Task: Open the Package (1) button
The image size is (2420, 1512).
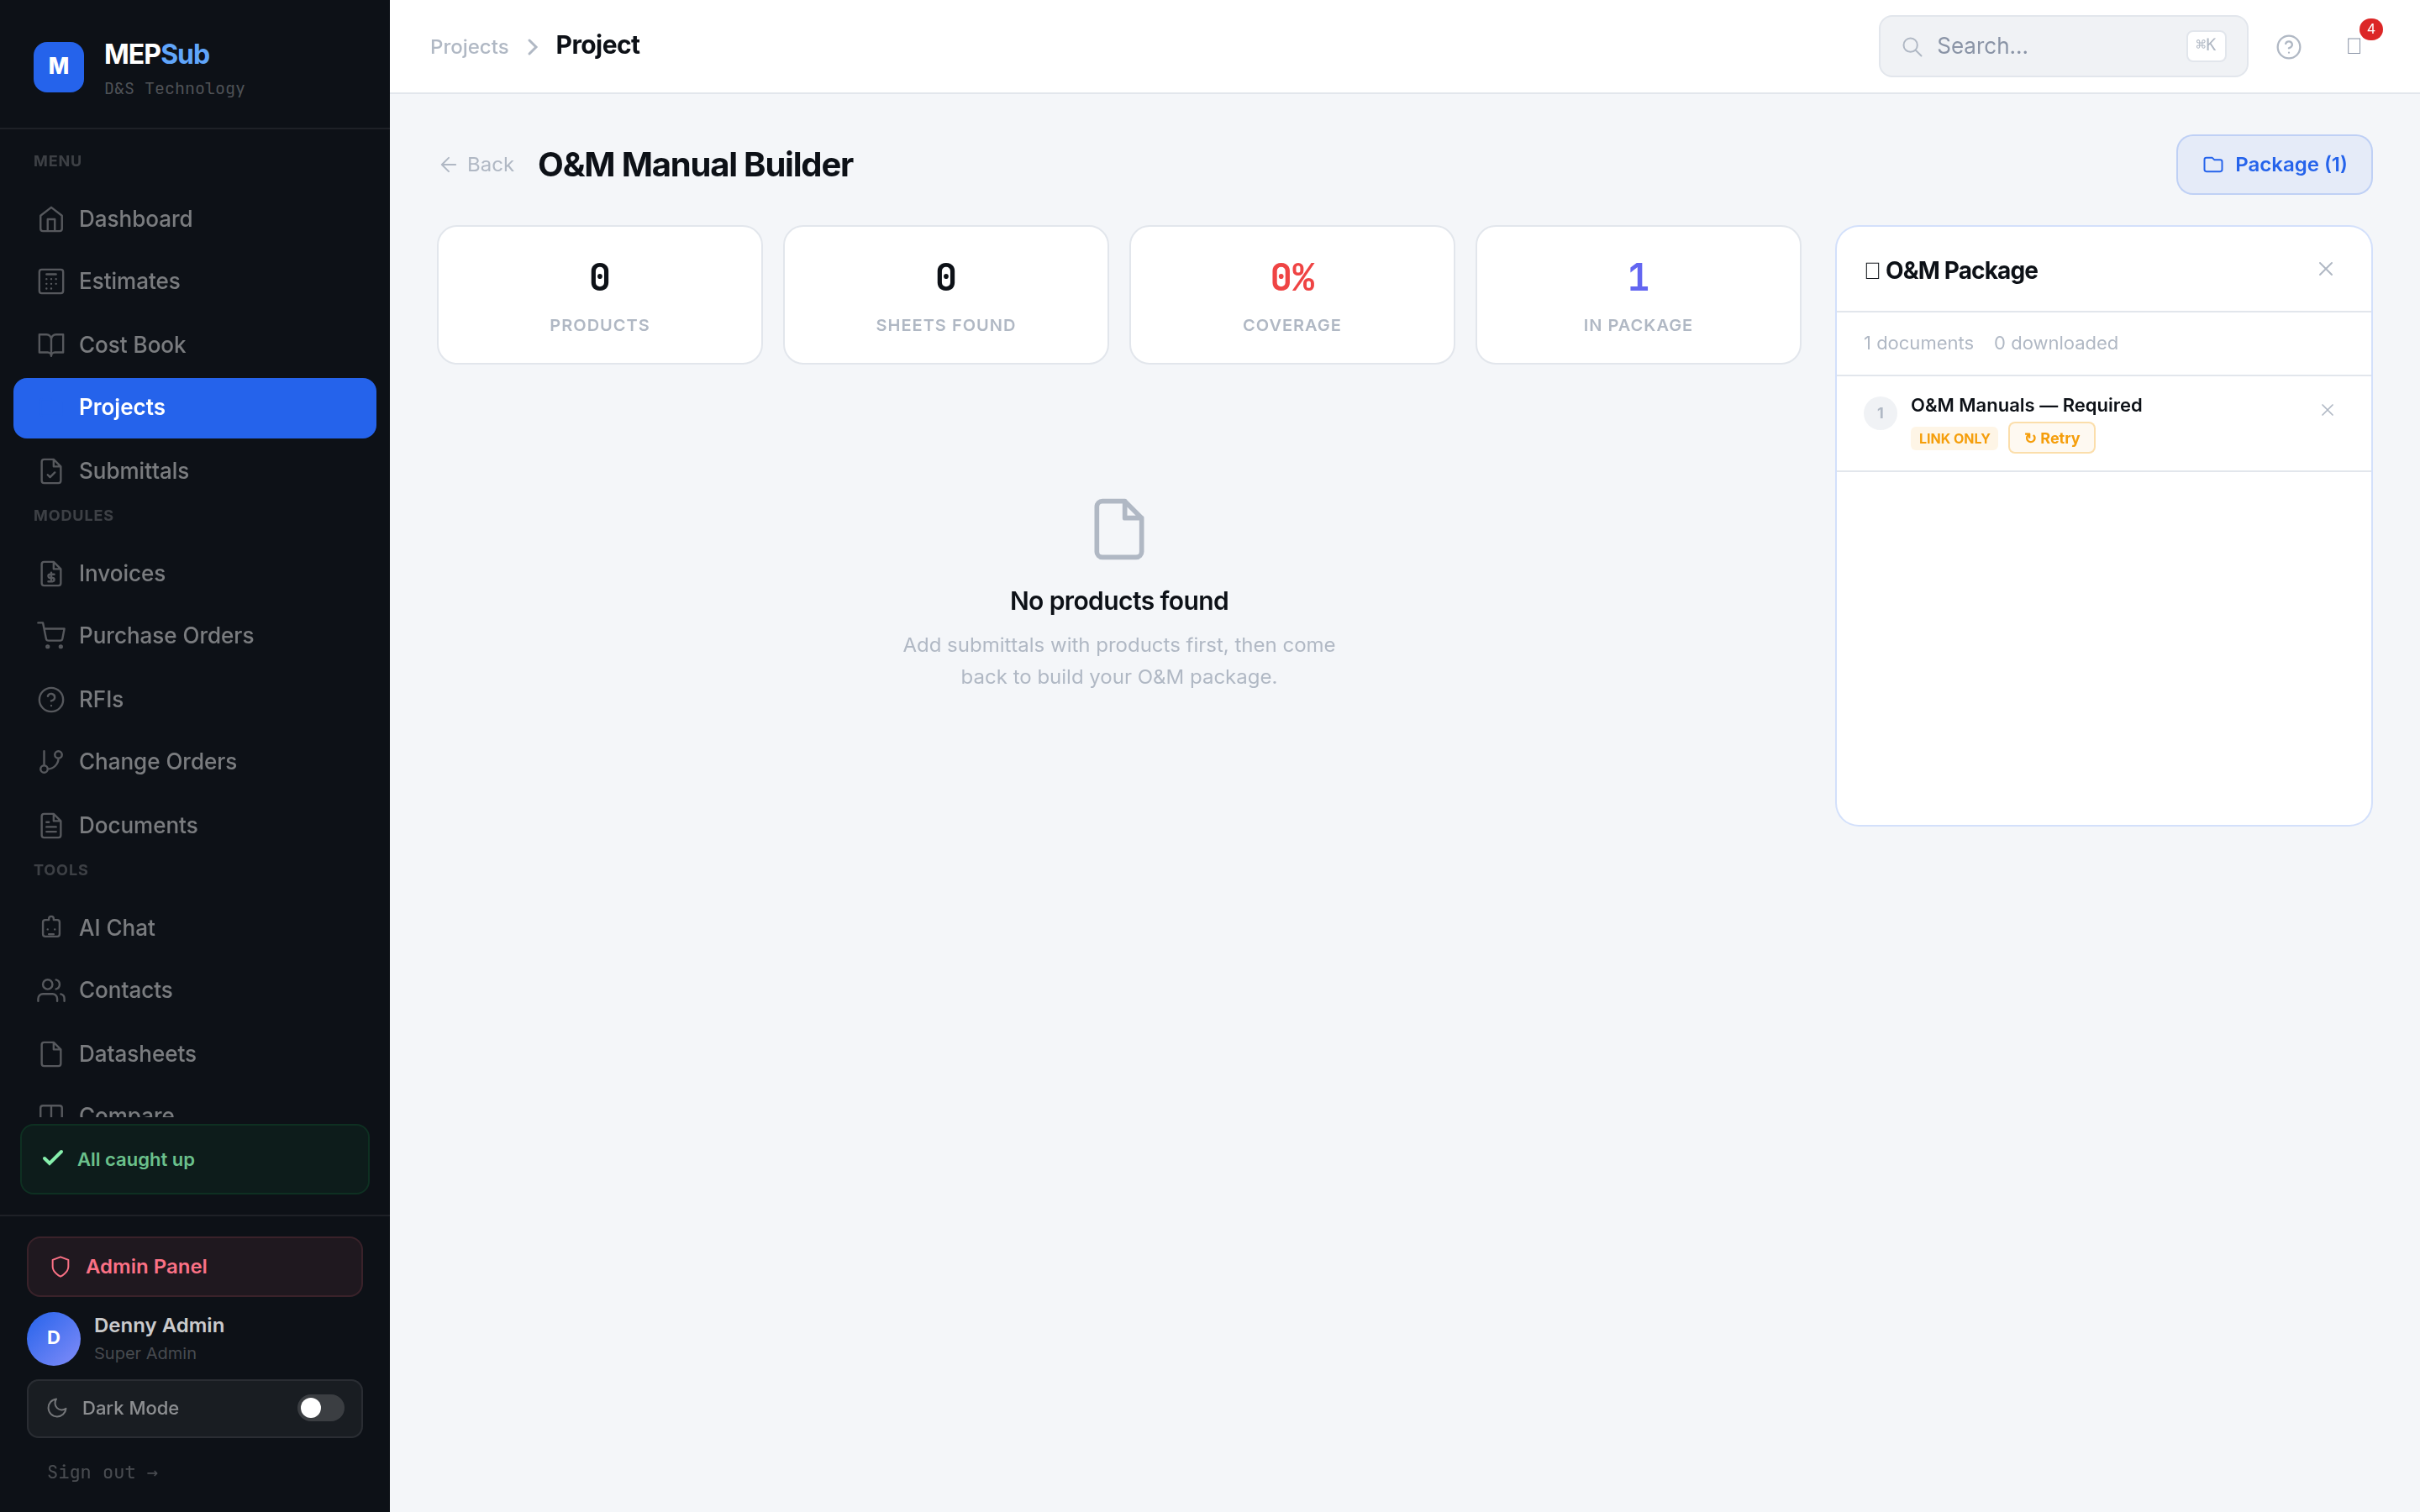Action: click(x=2274, y=164)
